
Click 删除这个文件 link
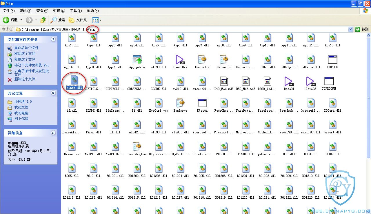click(x=25, y=79)
